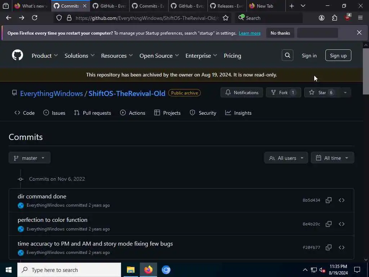Image resolution: width=369 pixels, height=277 pixels.
Task: Browse repository at commit f20fb77
Action: click(342, 247)
